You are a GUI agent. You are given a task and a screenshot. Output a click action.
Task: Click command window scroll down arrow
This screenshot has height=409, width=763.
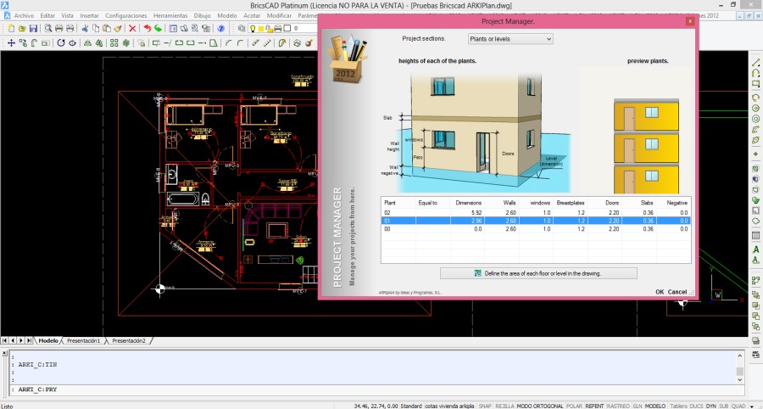pos(739,380)
